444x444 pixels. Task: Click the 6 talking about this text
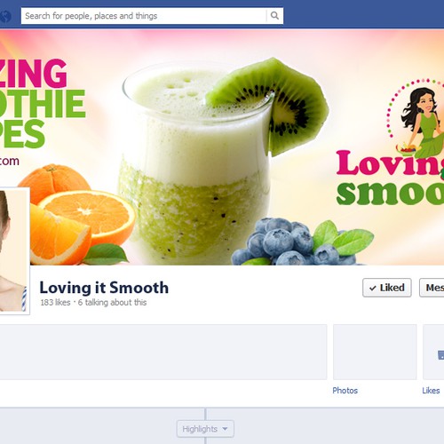point(112,303)
